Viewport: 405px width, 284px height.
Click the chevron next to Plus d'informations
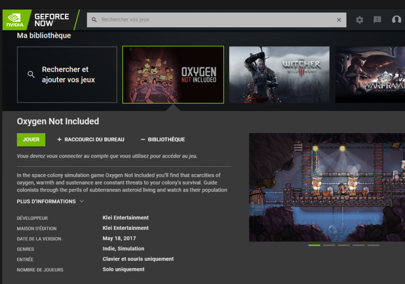pos(82,201)
